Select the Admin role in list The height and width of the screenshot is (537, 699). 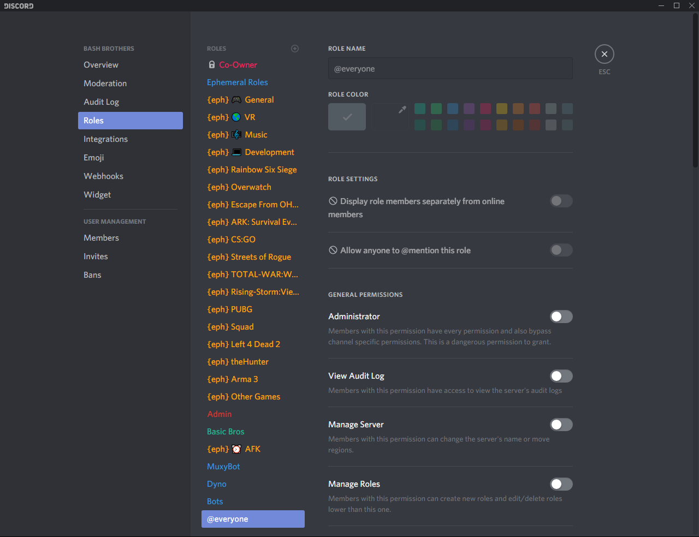(x=220, y=414)
